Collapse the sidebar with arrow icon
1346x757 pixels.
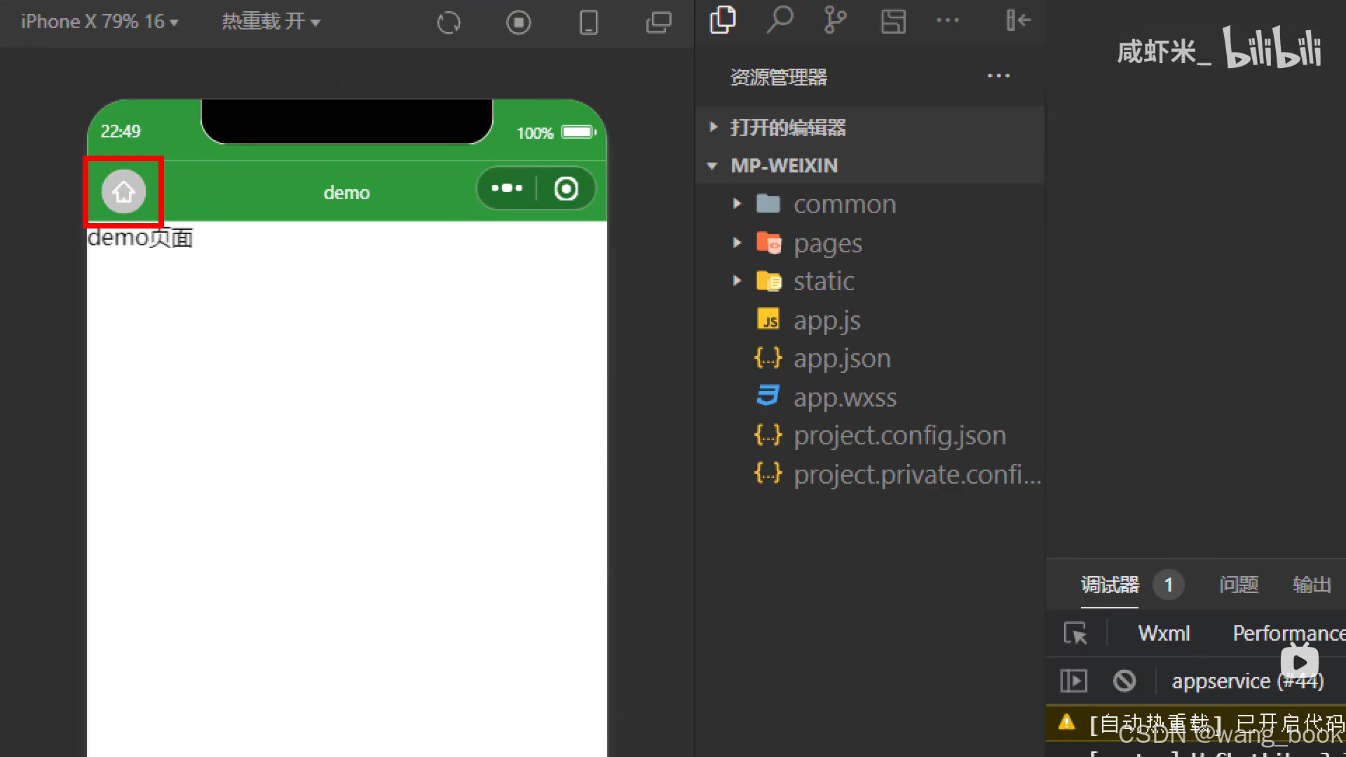coord(1018,20)
